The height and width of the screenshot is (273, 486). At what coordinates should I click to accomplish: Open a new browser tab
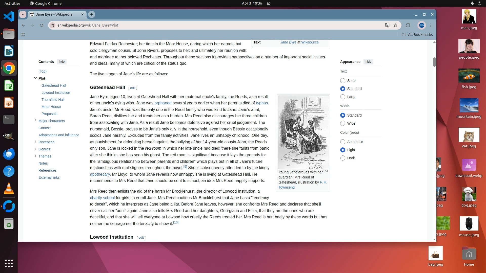(92, 14)
